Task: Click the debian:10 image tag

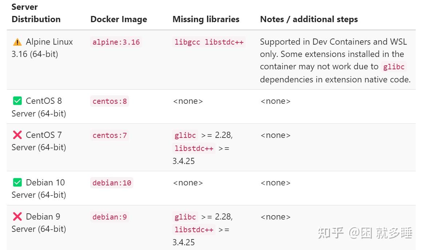Action: (x=112, y=183)
